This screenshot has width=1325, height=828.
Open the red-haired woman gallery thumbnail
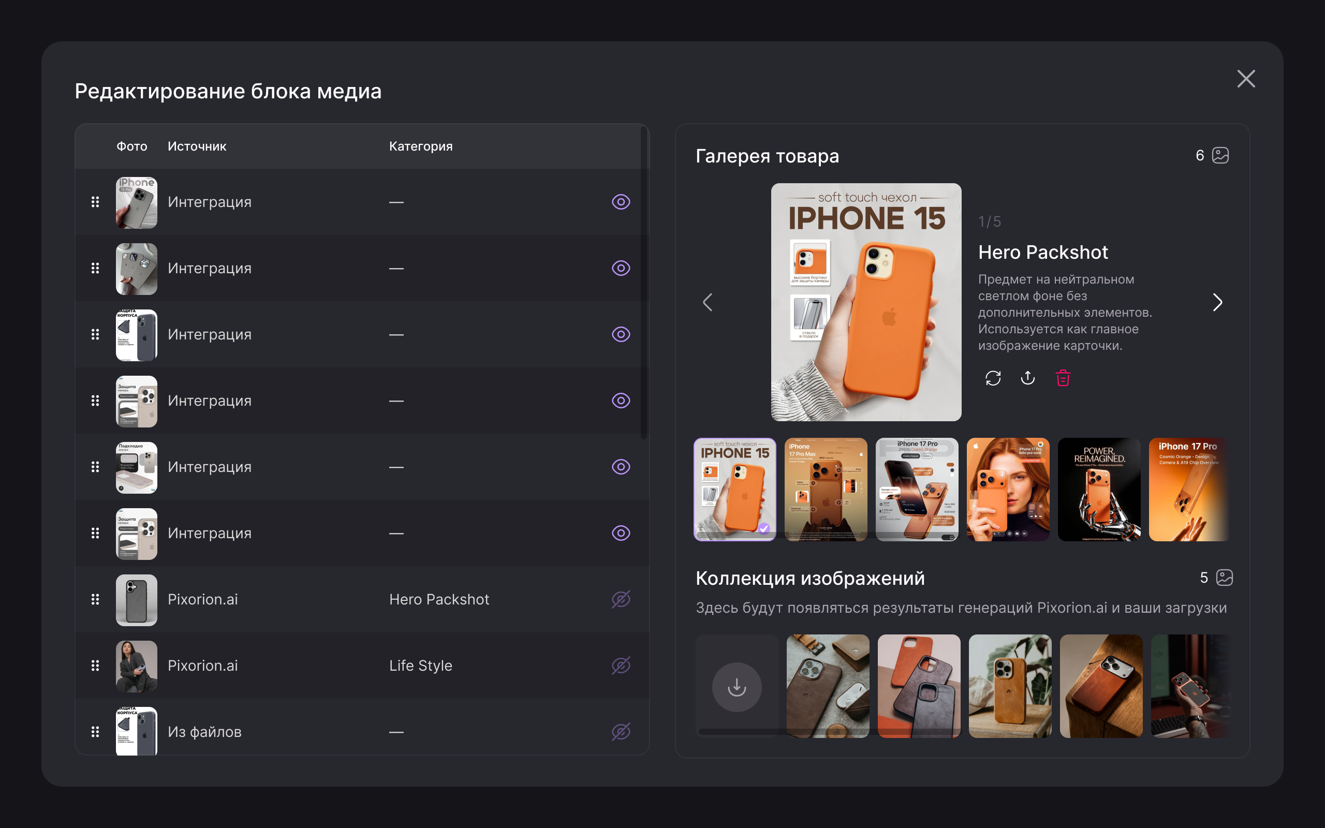pos(1008,489)
